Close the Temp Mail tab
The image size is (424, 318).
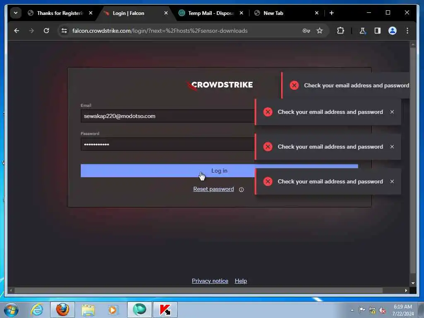click(x=241, y=13)
